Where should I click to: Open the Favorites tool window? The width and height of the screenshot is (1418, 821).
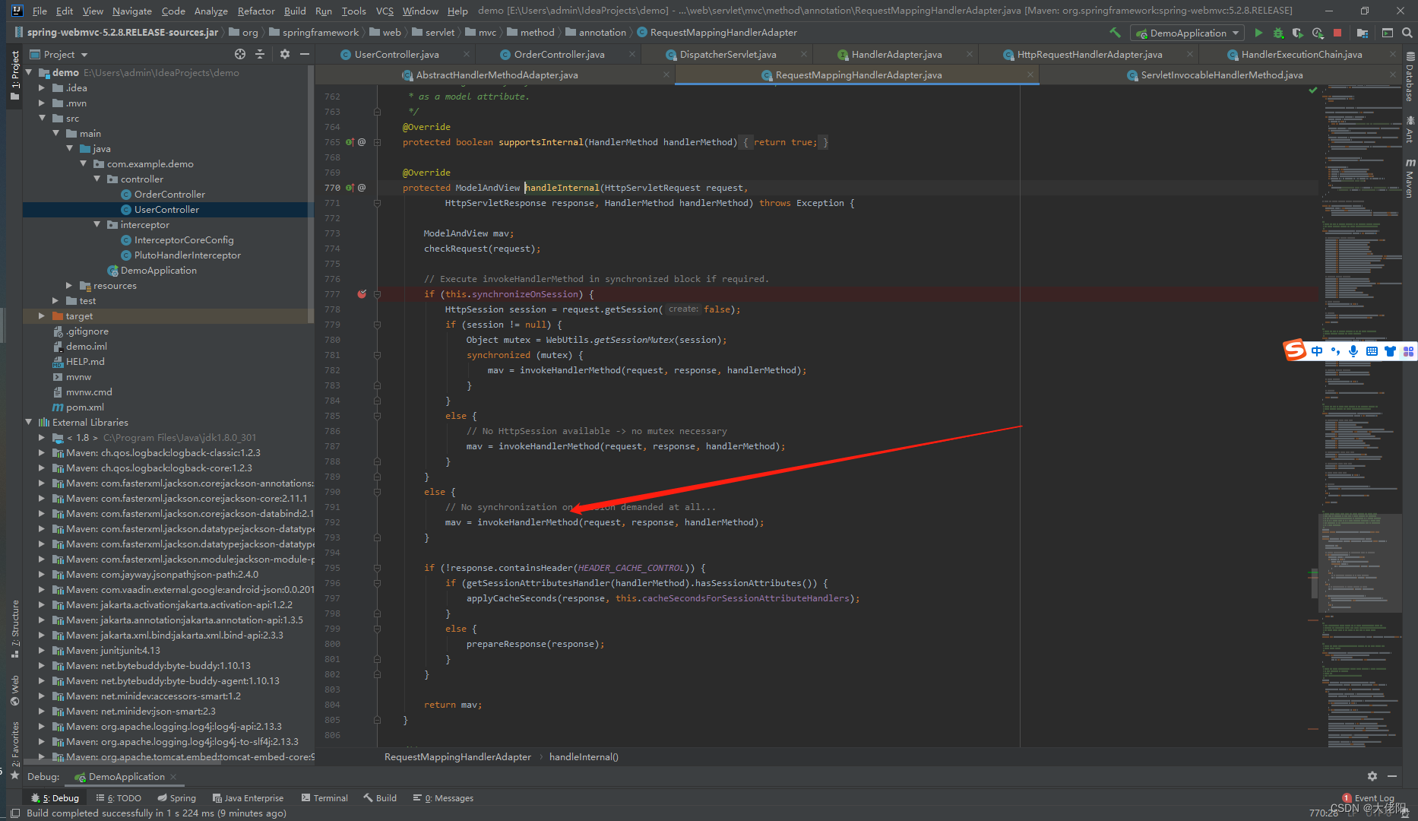[14, 750]
